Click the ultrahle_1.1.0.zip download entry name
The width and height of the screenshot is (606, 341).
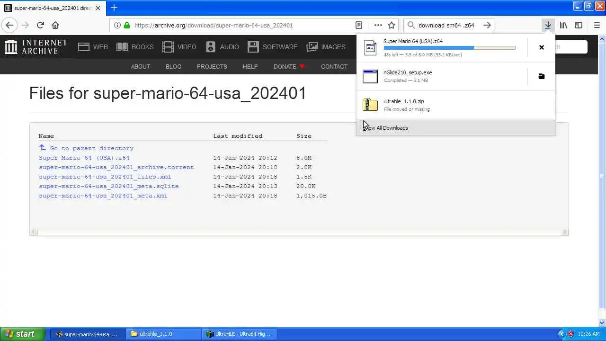pyautogui.click(x=404, y=101)
